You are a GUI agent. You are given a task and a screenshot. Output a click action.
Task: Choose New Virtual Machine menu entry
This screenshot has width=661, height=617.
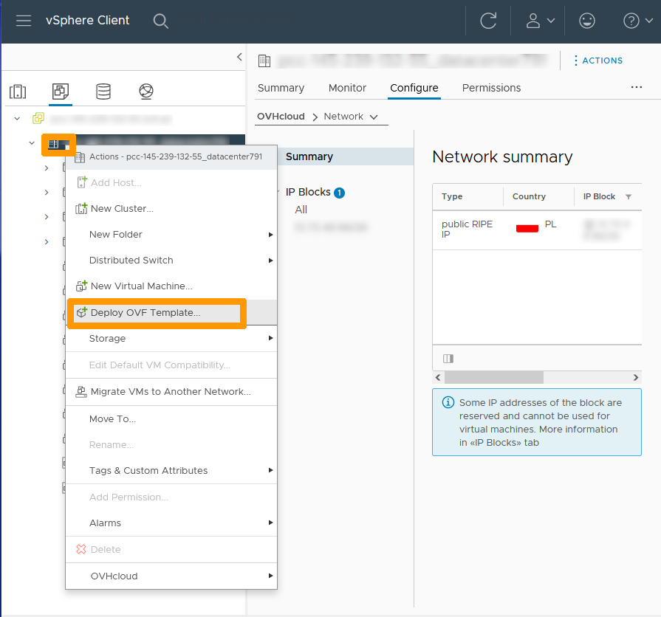pos(171,286)
